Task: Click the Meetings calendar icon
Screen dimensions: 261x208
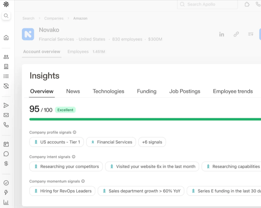Action: coord(6,144)
